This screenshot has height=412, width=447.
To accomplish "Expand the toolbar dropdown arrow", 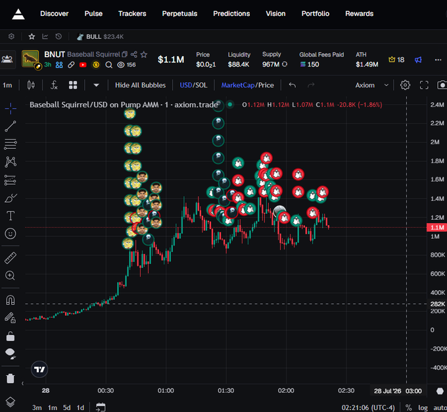I will 97,85.
